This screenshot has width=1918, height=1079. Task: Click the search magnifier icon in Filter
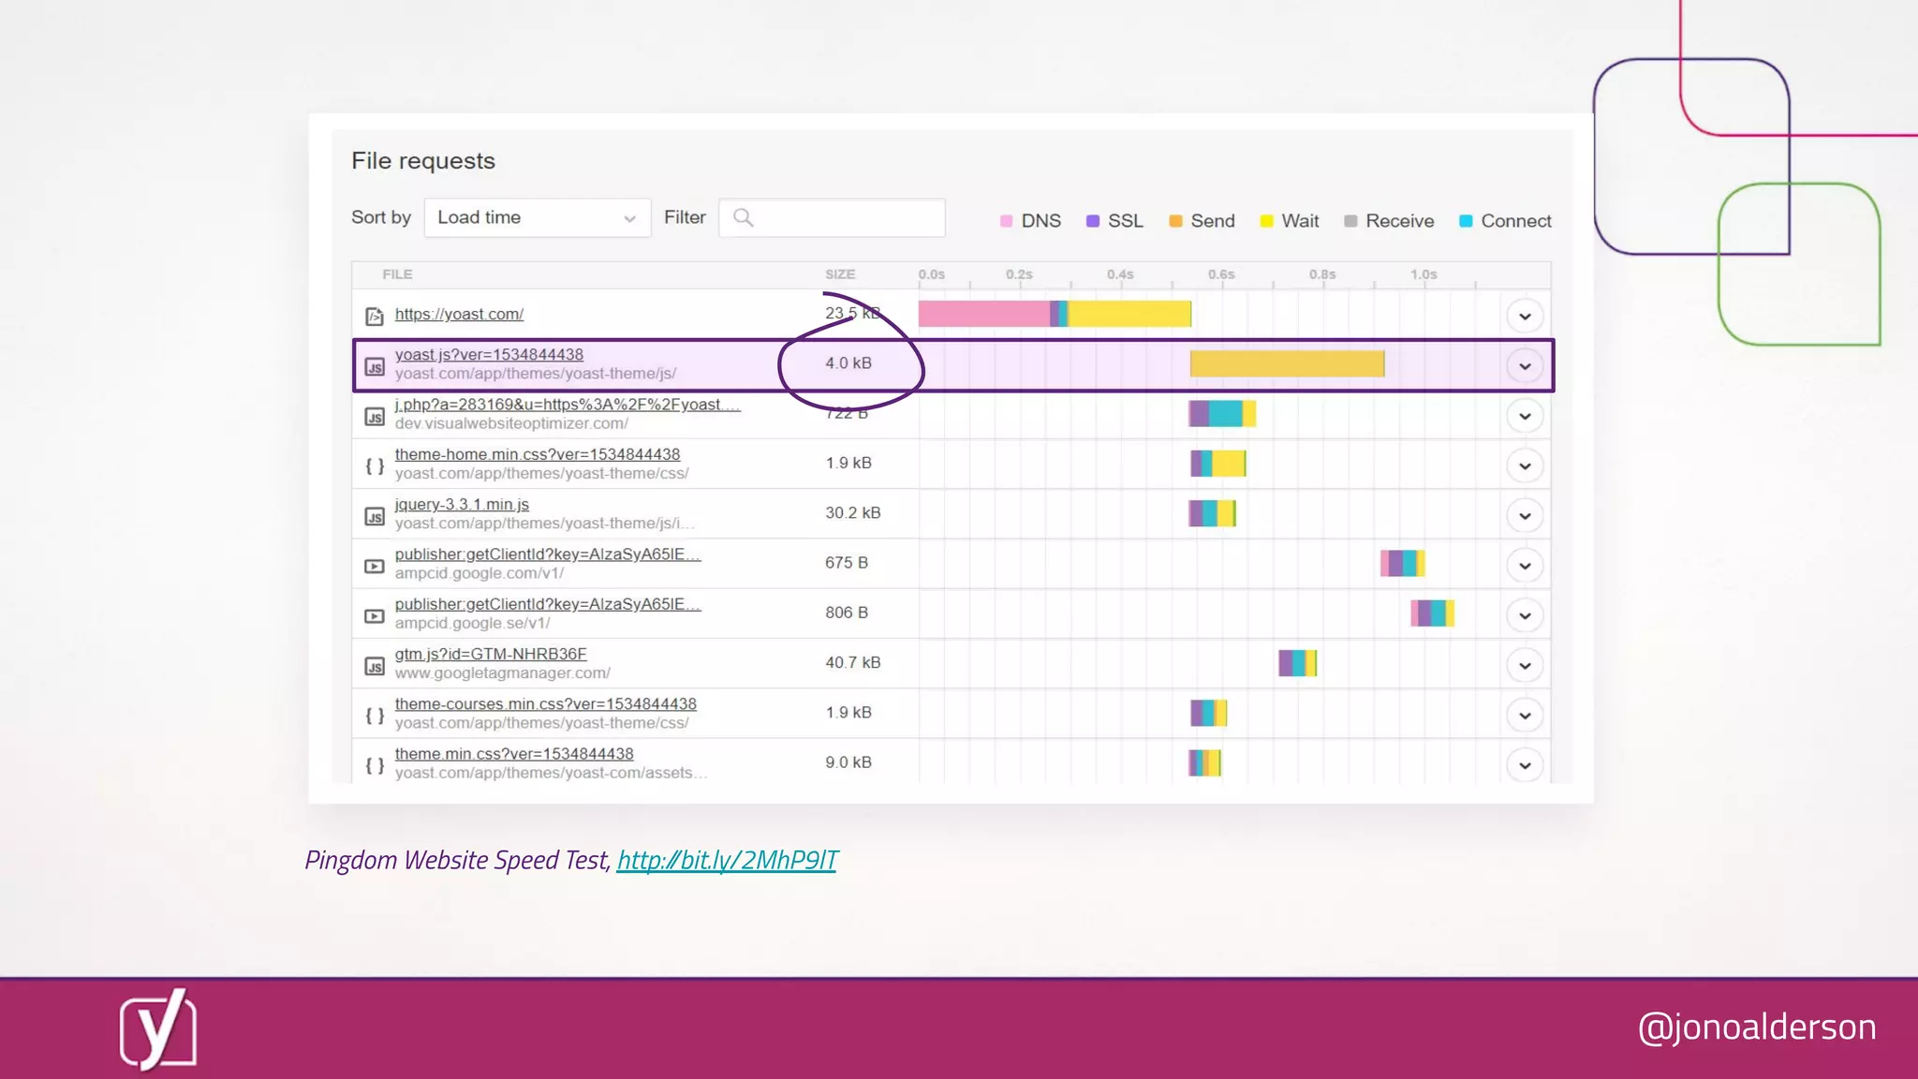coord(743,218)
